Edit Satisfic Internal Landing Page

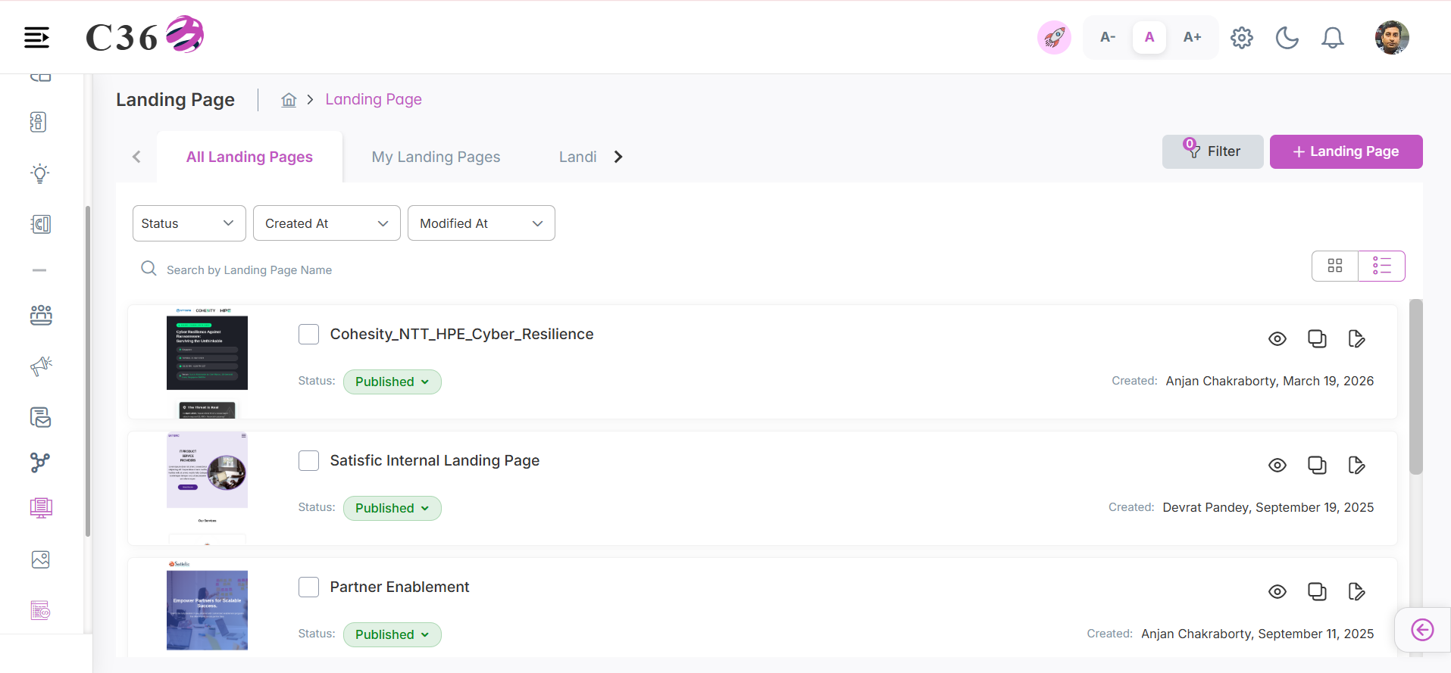[x=1356, y=465]
